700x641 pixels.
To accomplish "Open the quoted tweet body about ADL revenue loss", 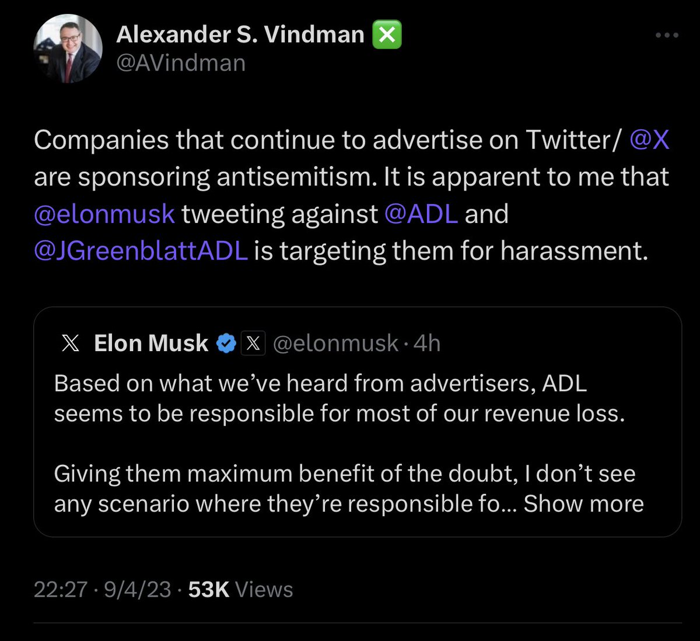I will (338, 398).
